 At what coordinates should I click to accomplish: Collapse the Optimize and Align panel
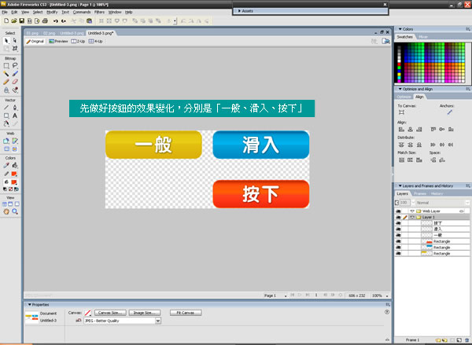coord(400,89)
